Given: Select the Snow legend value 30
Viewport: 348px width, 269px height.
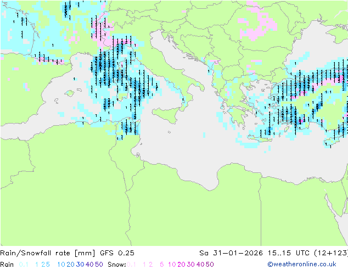Looking at the screenshot, I should tap(190, 265).
